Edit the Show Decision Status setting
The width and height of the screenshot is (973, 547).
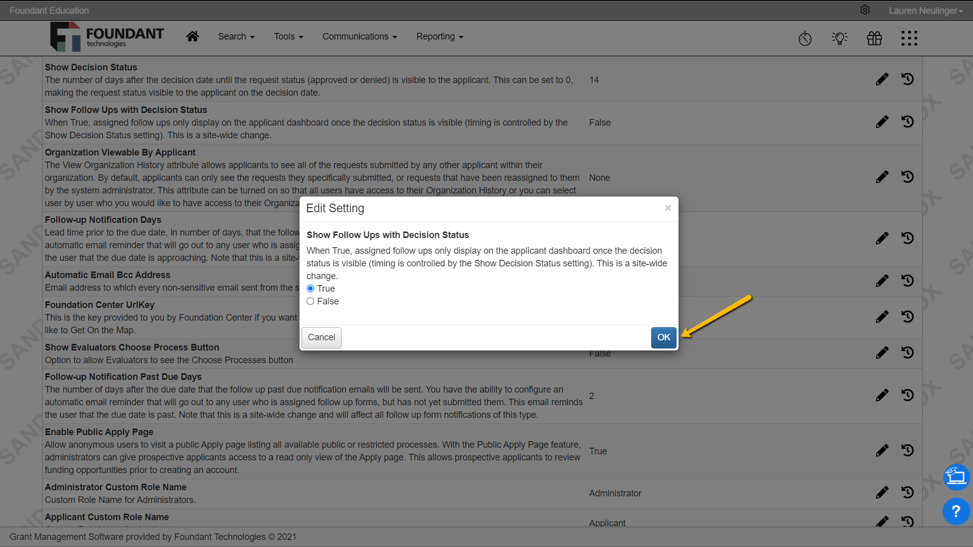(882, 80)
